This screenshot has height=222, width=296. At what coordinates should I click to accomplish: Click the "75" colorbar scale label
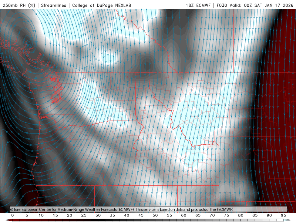[226, 215]
